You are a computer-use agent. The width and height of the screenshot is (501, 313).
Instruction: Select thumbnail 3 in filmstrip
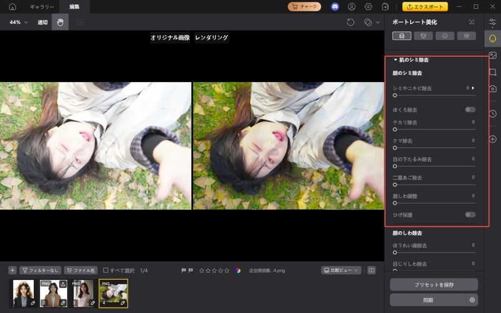click(83, 293)
